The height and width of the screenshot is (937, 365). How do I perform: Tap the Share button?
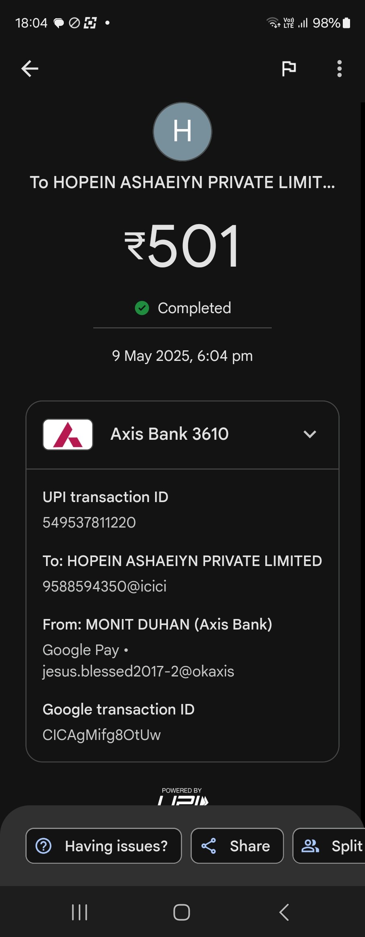point(237,846)
